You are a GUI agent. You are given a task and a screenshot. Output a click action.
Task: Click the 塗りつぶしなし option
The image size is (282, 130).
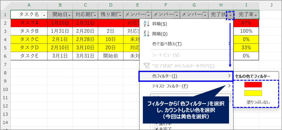click(258, 102)
